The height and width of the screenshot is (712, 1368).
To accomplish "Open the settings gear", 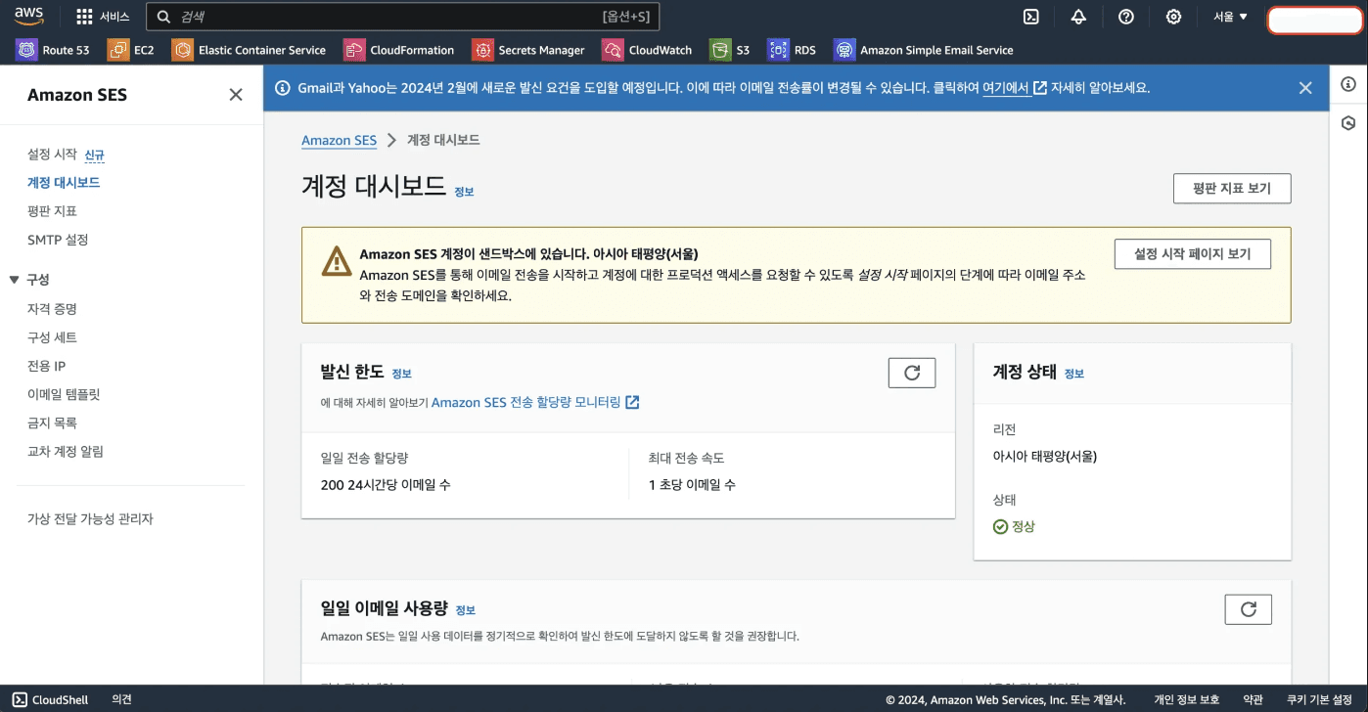I will point(1172,17).
